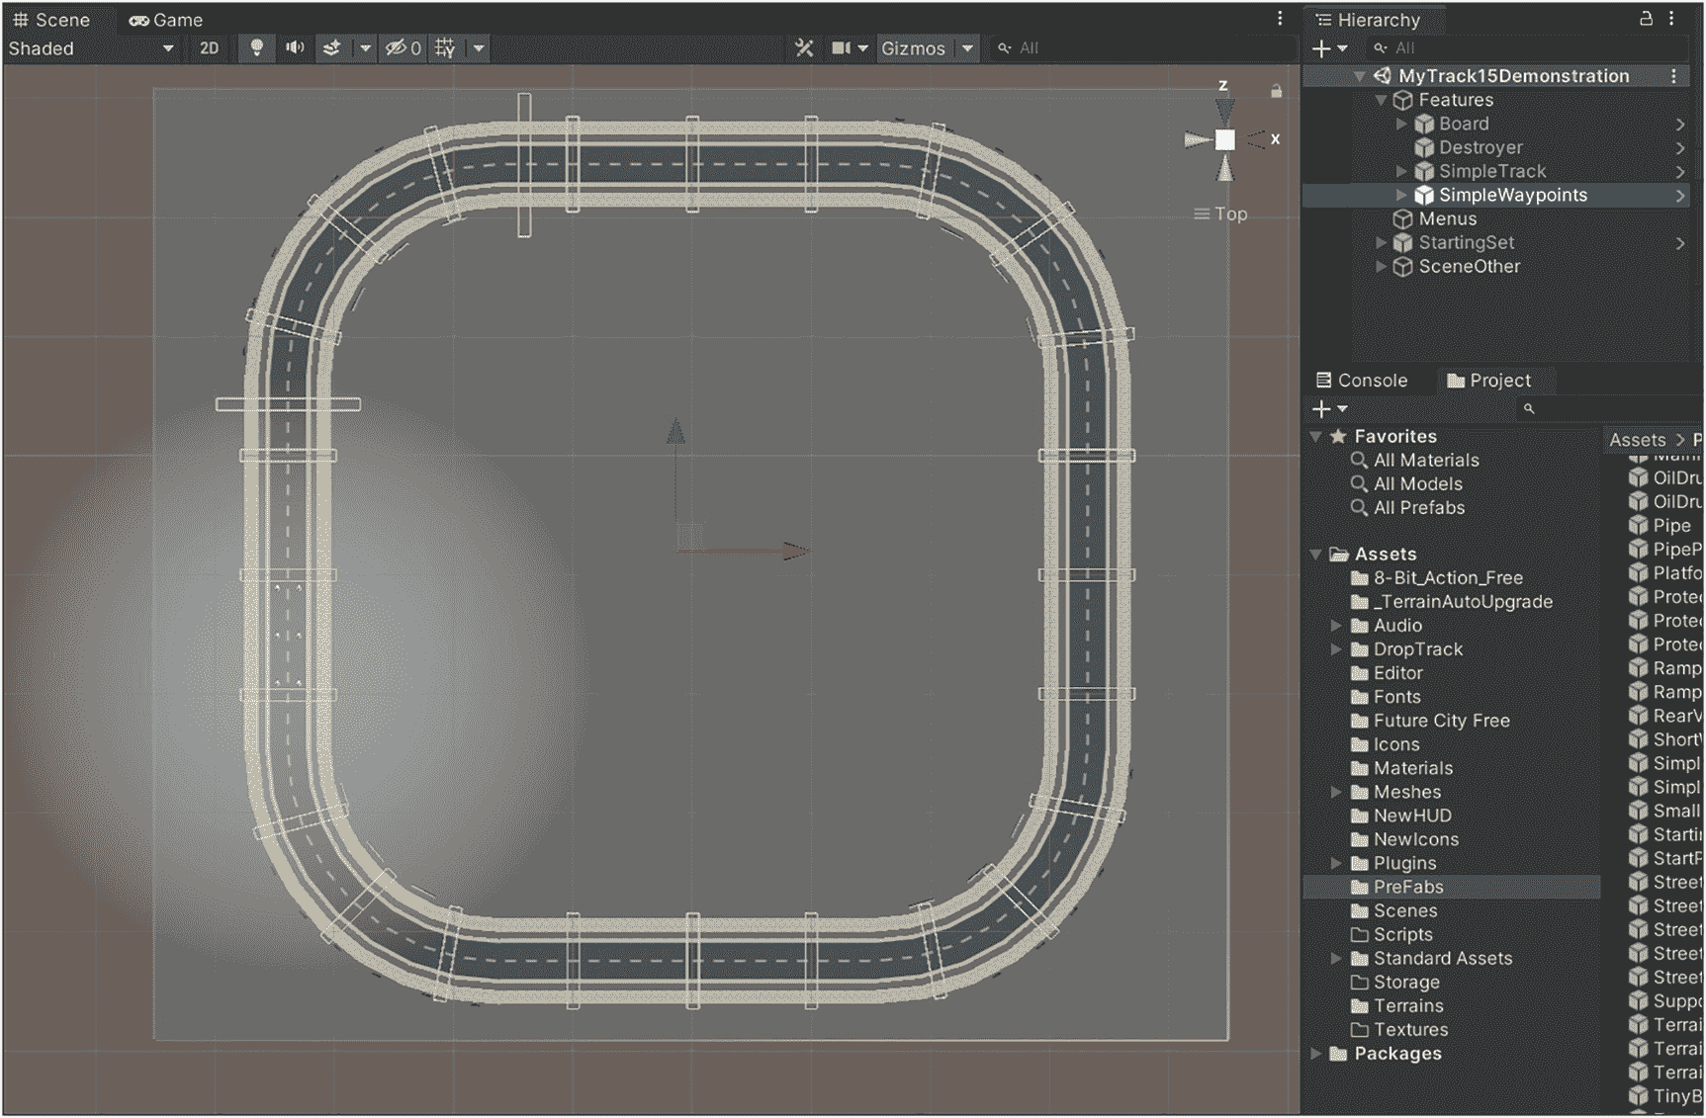Toggle 2D view mode
Viewport: 1706px width, 1118px height.
click(x=209, y=47)
